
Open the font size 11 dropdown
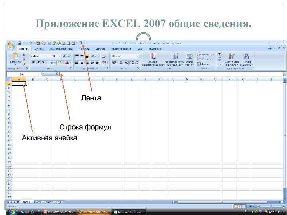[59, 56]
